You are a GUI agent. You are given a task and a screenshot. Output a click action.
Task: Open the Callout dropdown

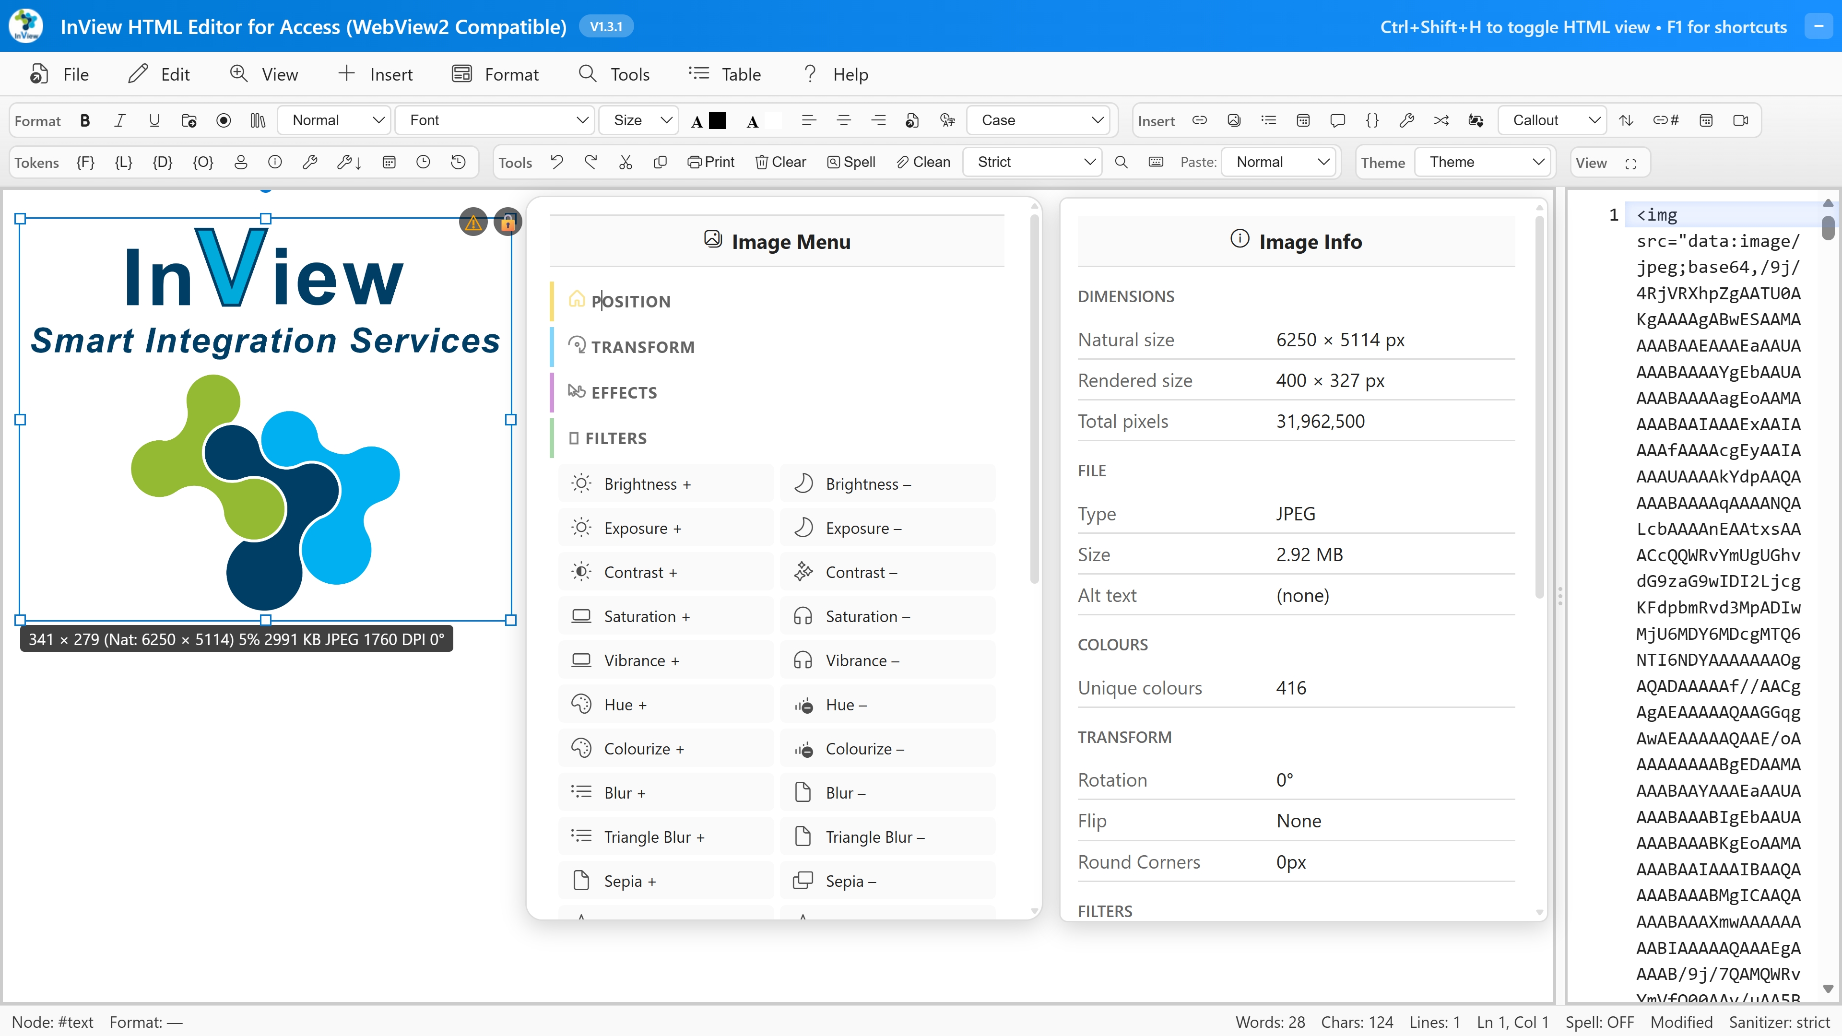(x=1552, y=120)
